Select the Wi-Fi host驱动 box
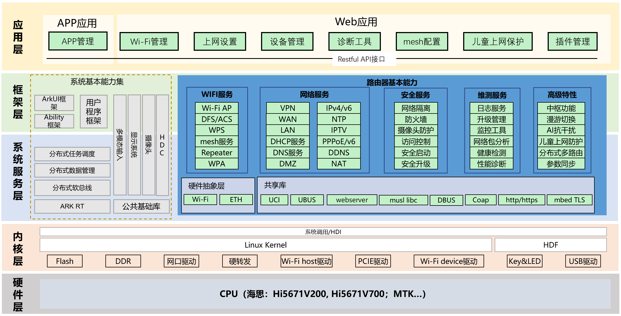Image resolution: width=621 pixels, height=316 pixels. [x=306, y=261]
